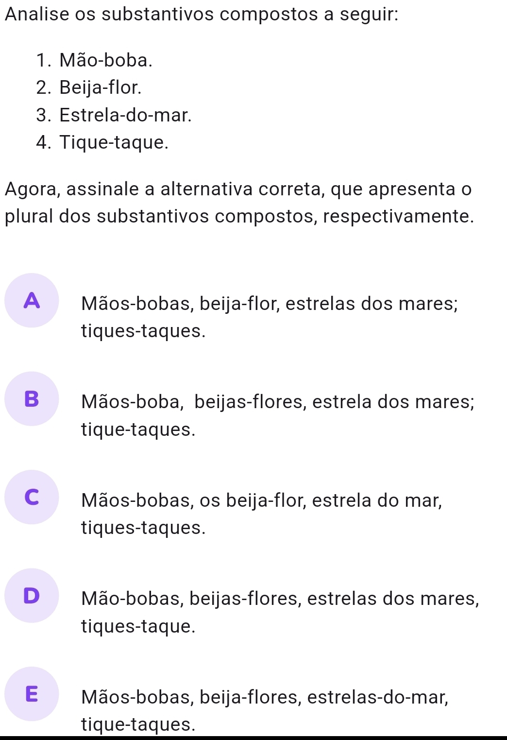Screen dimensions: 507x740
Task: Choose the purple C option badge
Action: [32, 497]
